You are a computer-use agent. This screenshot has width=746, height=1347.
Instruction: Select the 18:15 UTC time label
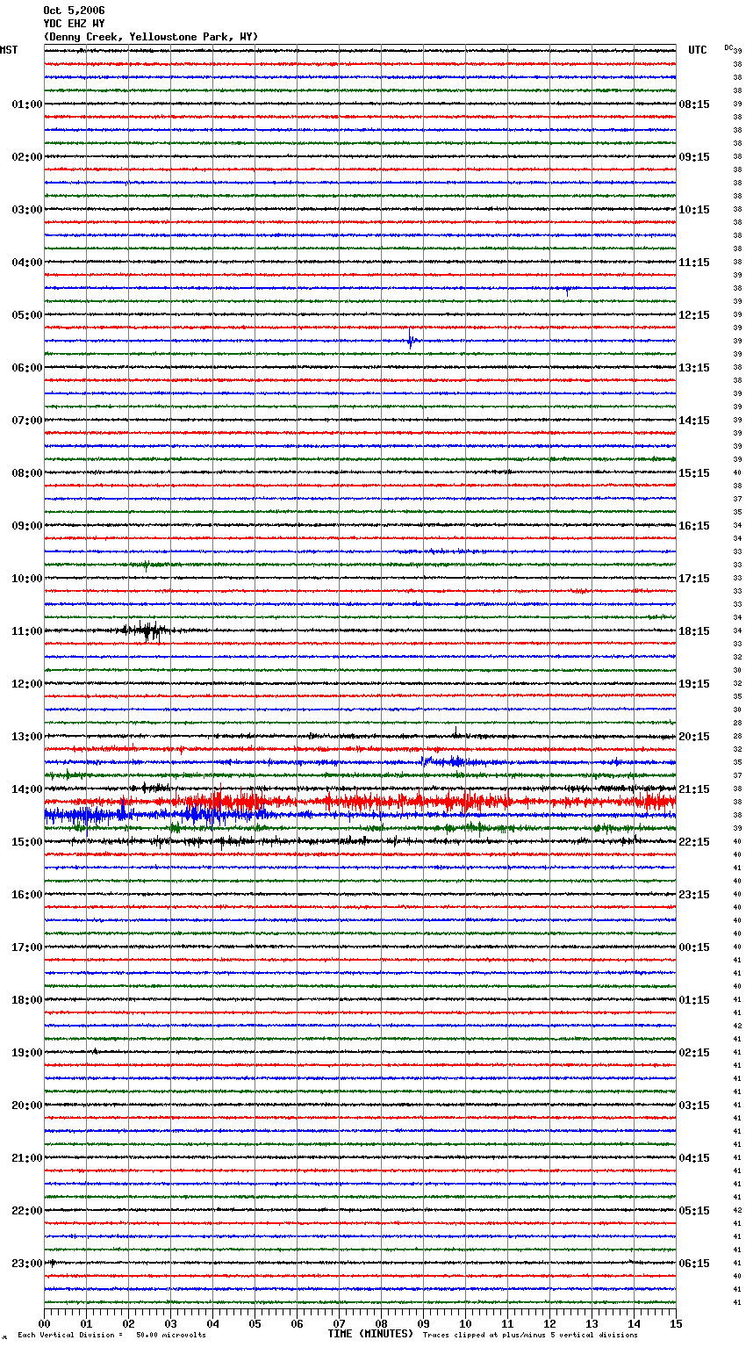(694, 631)
